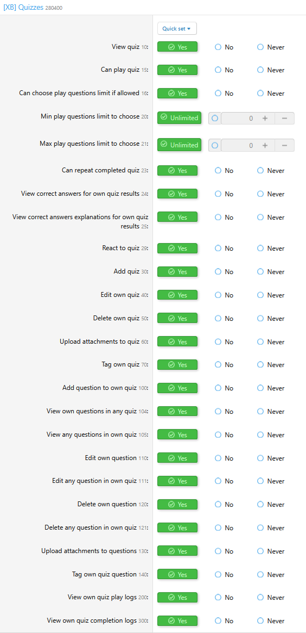Open the [XB] Quizzes heading link

tap(23, 7)
